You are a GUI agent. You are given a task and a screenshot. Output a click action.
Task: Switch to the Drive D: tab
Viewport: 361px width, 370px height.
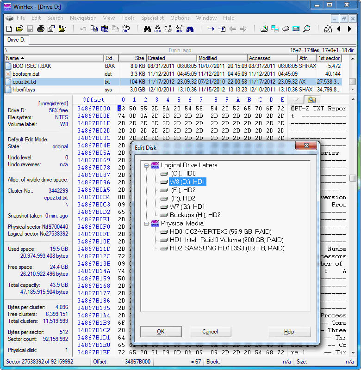pyautogui.click(x=16, y=40)
